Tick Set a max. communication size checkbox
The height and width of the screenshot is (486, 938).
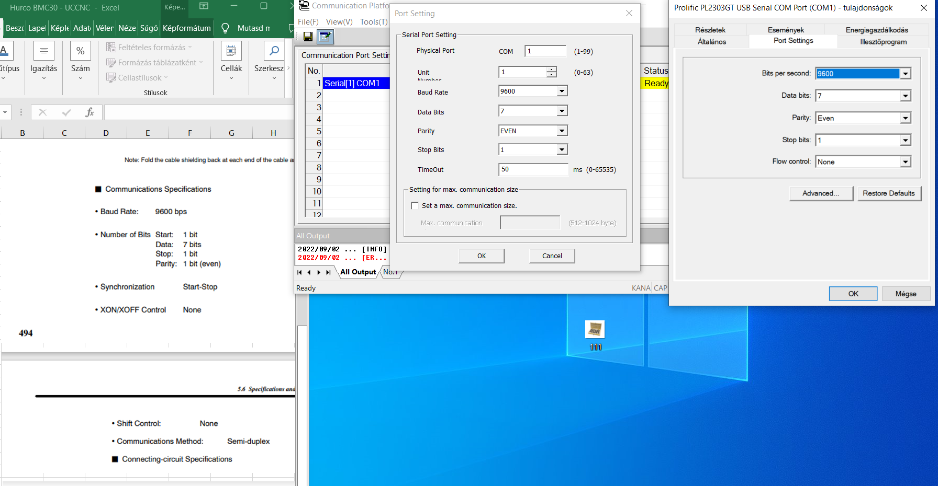pos(415,206)
